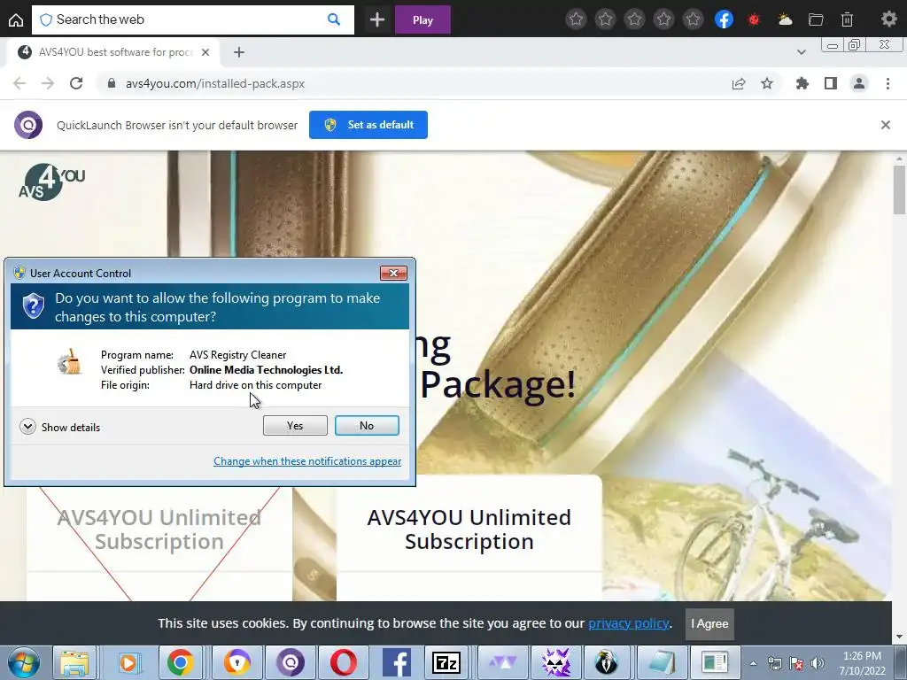The height and width of the screenshot is (680, 907).
Task: View site info via the padlock icon
Action: 112,83
